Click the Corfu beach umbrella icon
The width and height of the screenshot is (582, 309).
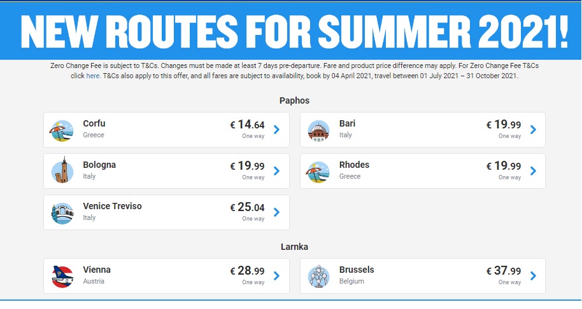62,131
